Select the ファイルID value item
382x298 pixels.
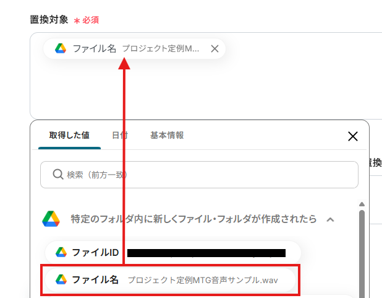[x=173, y=253]
